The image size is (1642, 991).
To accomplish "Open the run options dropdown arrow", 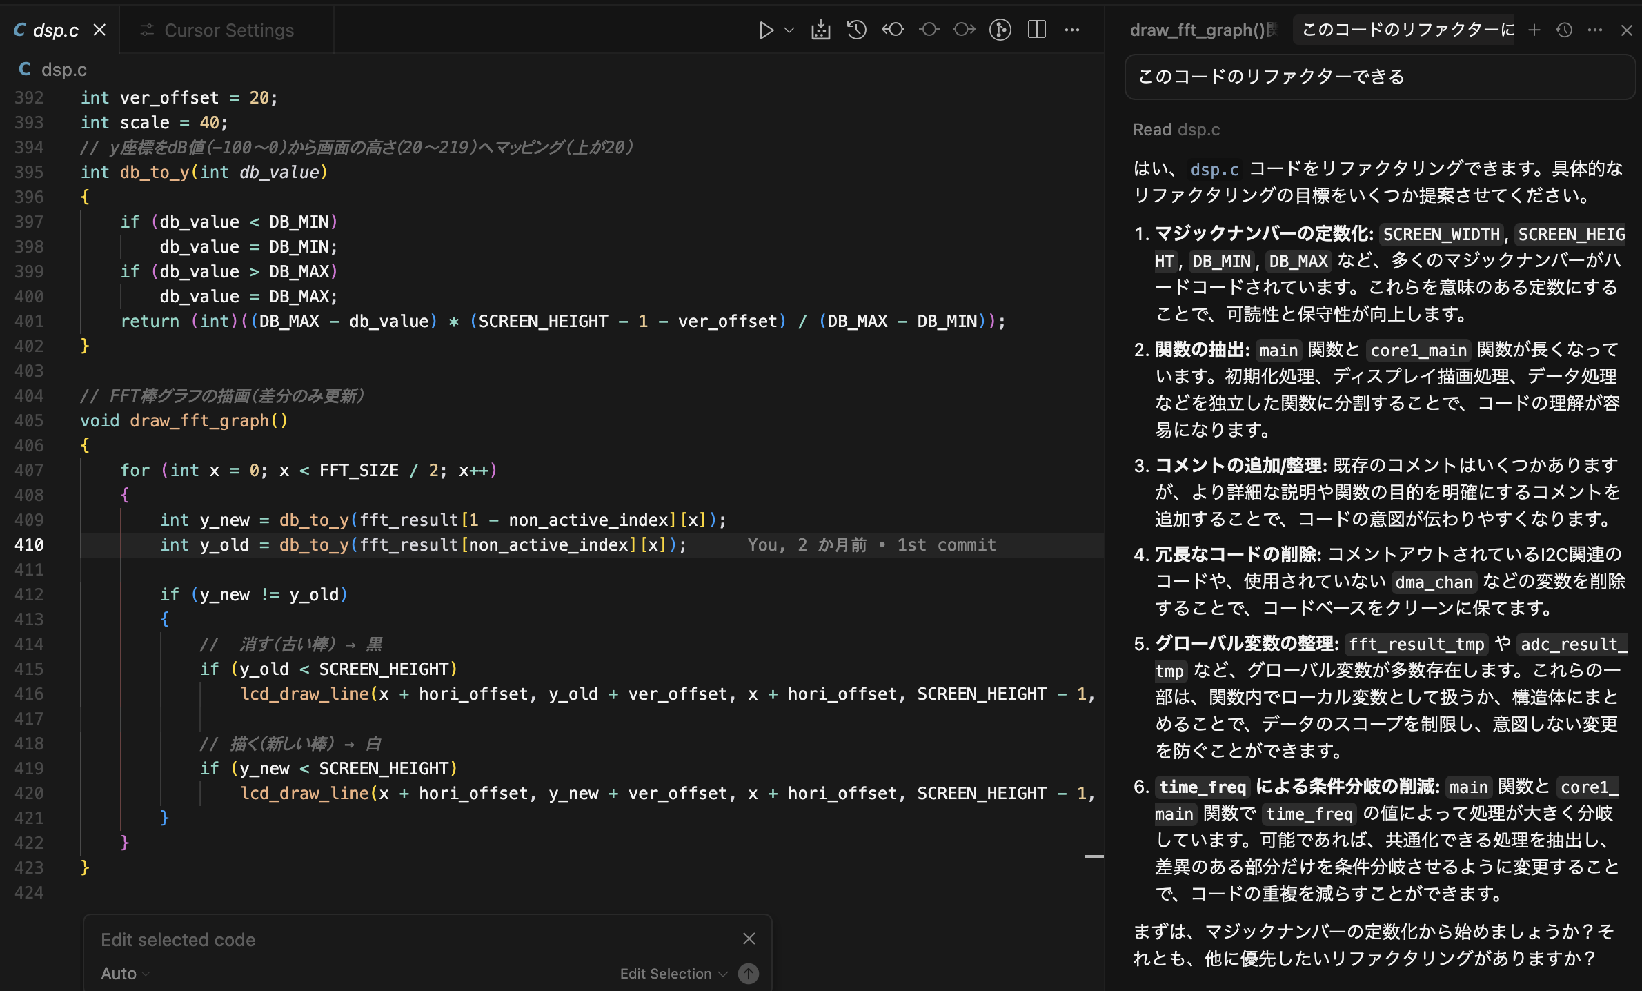I will coord(790,30).
